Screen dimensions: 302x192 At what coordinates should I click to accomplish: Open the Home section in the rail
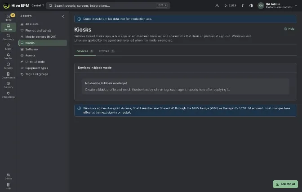8,18
